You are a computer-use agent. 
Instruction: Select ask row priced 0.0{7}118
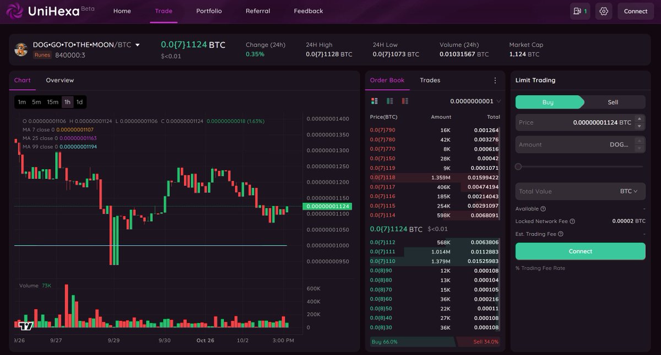coord(435,177)
